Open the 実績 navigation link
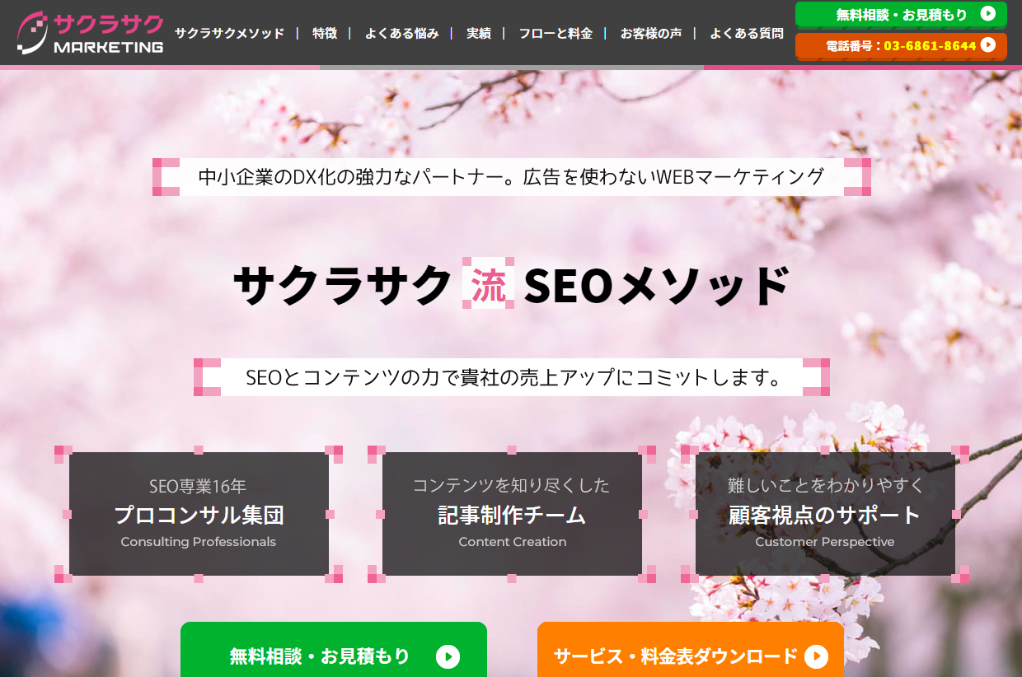This screenshot has height=677, width=1022. [479, 34]
